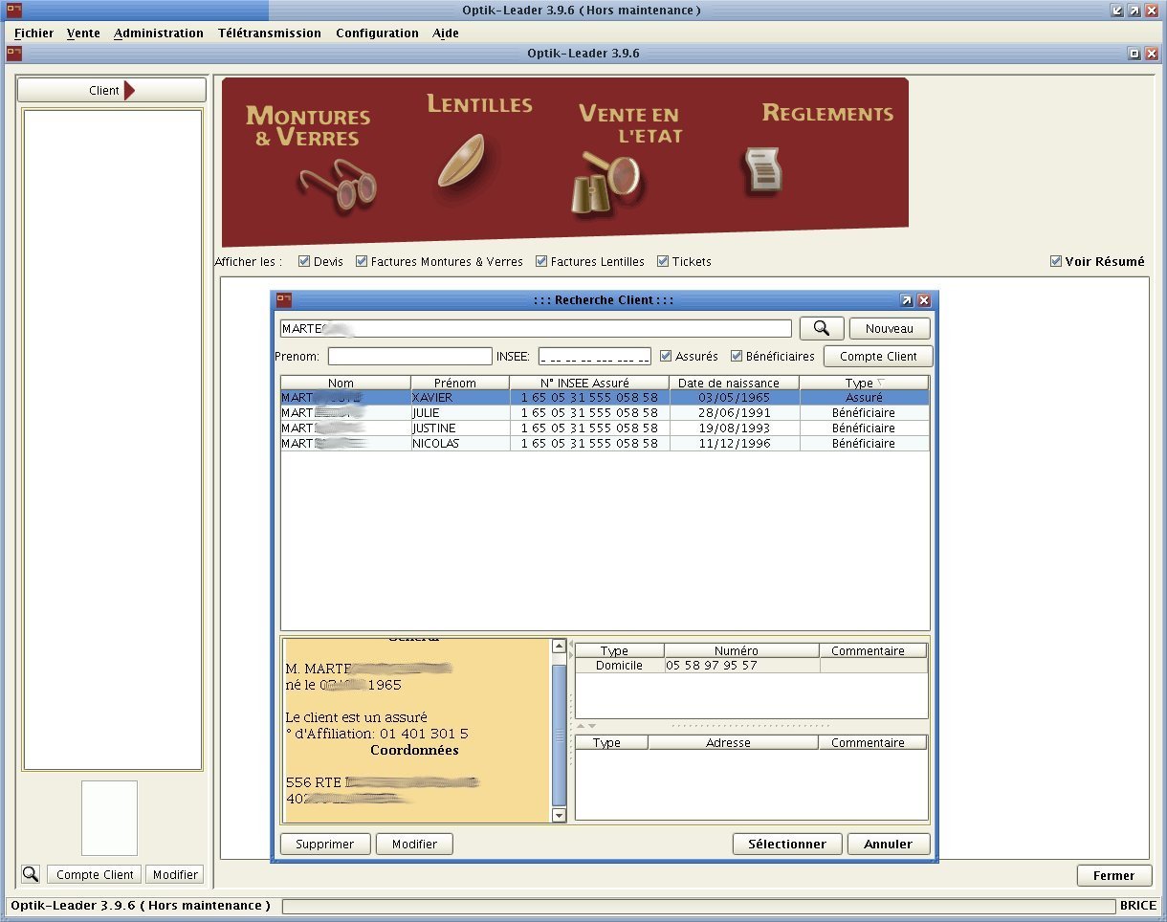The height and width of the screenshot is (922, 1167).
Task: Toggle the Factures Lentilles checkbox
Action: (541, 261)
